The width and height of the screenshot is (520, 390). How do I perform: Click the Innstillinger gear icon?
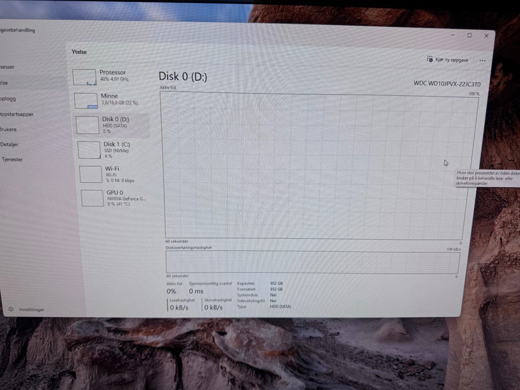coord(11,309)
